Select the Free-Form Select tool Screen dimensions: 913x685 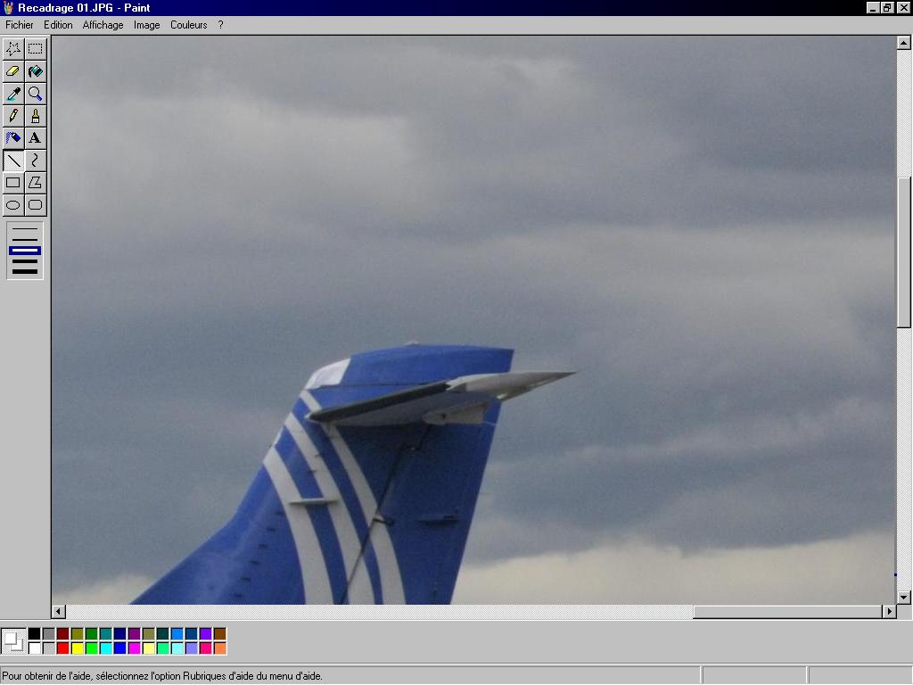click(13, 49)
